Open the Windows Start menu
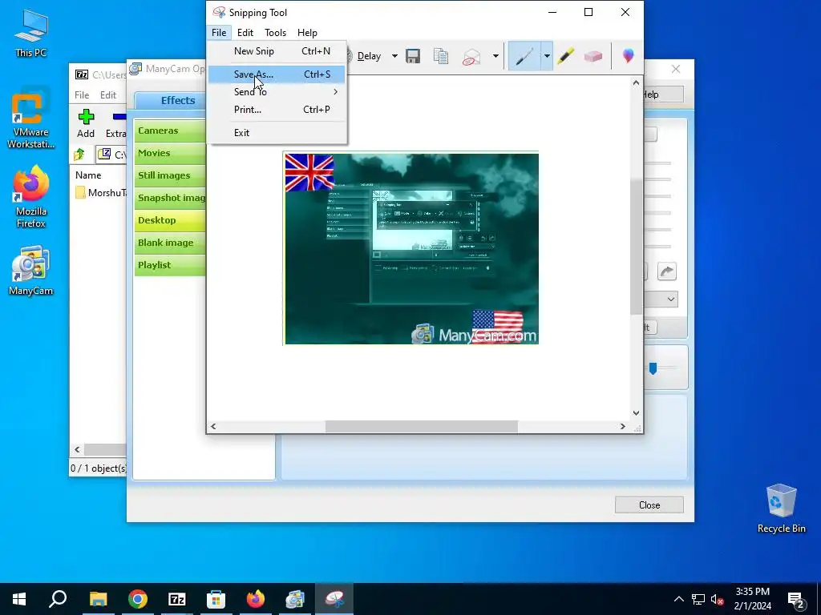Screen dimensions: 821x615 point(19,599)
